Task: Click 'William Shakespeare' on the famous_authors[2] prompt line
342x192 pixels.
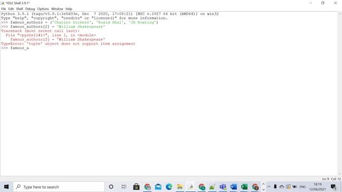Action: [x=81, y=27]
